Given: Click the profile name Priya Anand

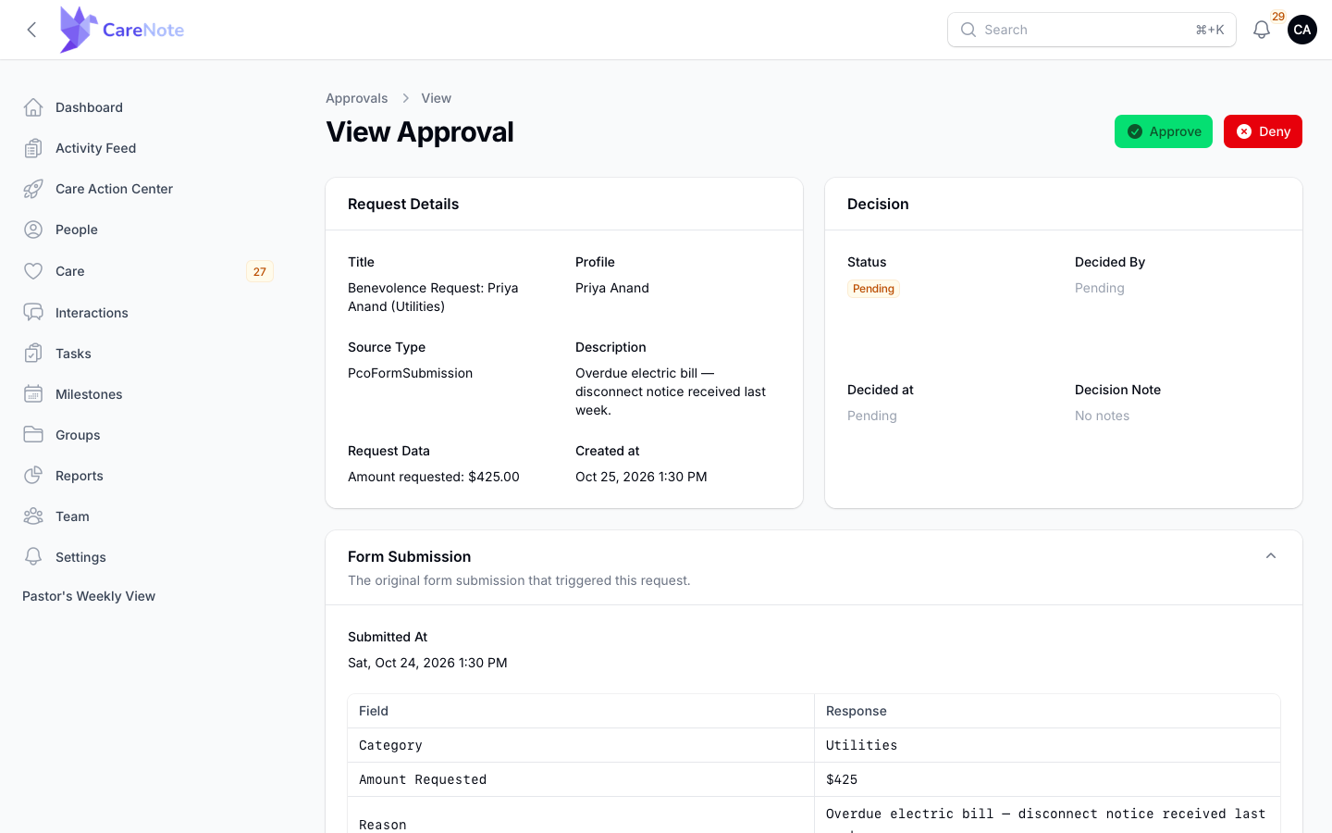Looking at the screenshot, I should (x=612, y=288).
